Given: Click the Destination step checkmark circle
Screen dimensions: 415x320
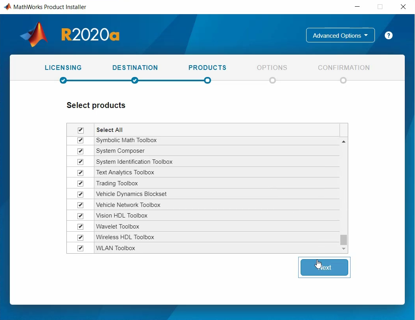Looking at the screenshot, I should [135, 80].
